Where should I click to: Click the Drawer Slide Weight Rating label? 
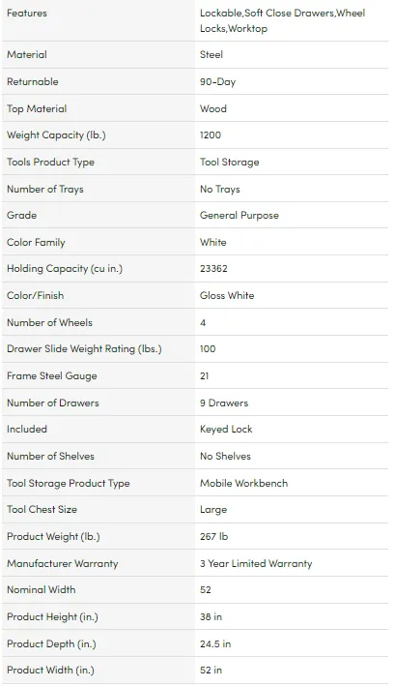84,349
